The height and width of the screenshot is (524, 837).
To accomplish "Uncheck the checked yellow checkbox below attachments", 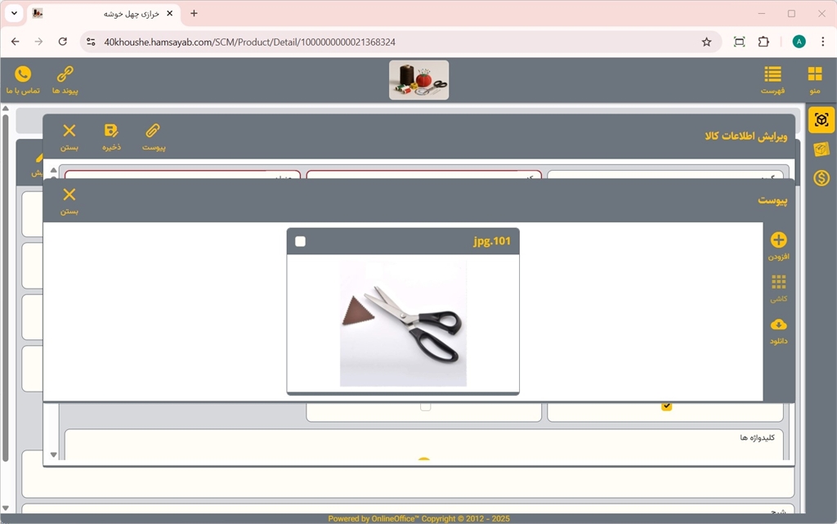I will pos(666,406).
